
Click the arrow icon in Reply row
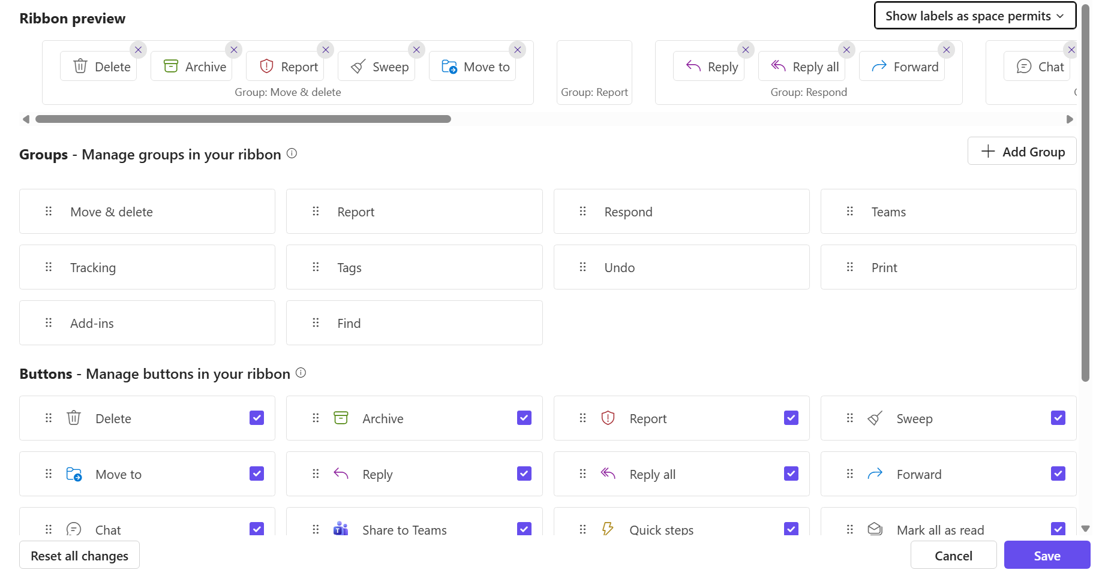[x=341, y=474]
